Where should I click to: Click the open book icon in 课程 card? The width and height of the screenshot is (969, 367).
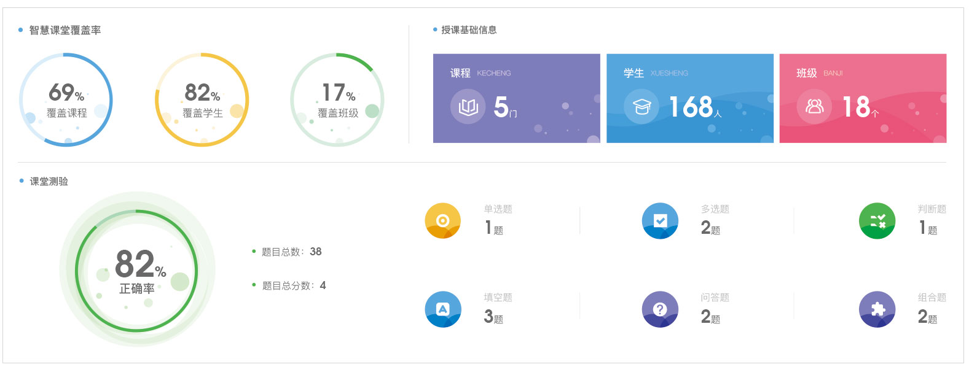pyautogui.click(x=468, y=107)
